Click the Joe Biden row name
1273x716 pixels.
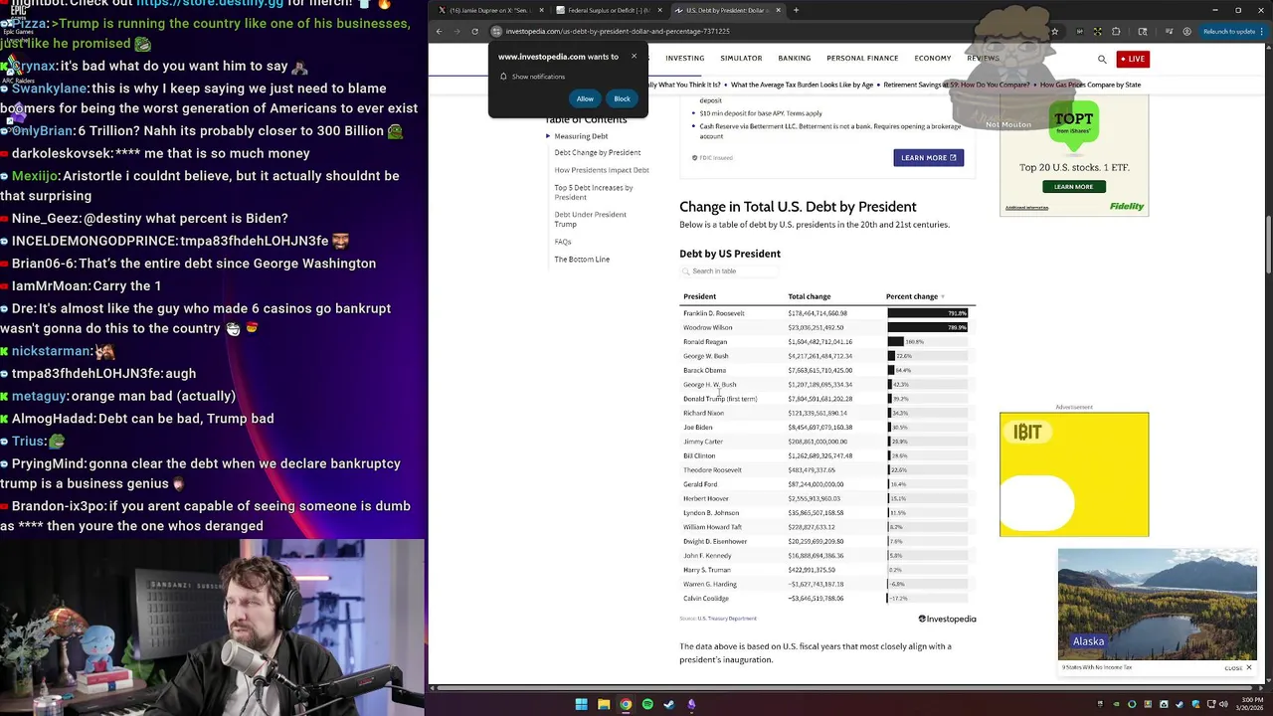click(698, 428)
